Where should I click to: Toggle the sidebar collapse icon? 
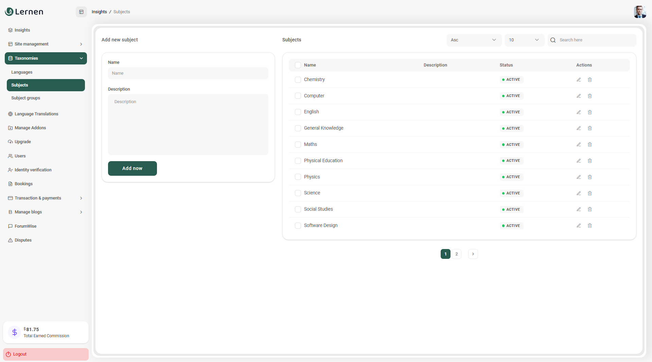tap(81, 12)
